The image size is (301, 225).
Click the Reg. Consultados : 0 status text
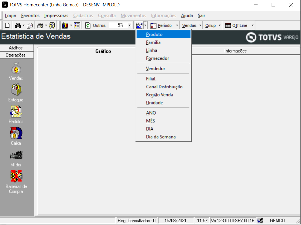[136, 220]
